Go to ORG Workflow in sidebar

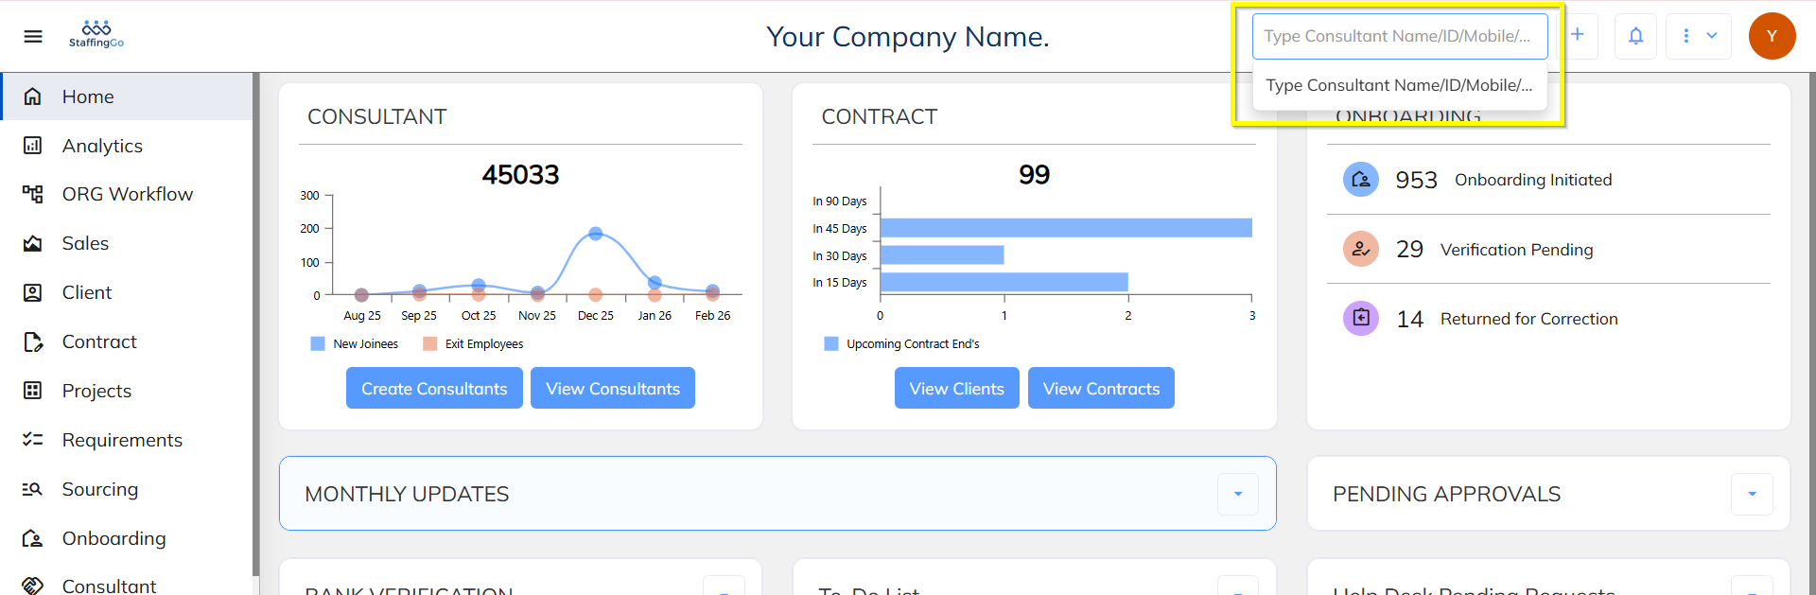pos(127,195)
